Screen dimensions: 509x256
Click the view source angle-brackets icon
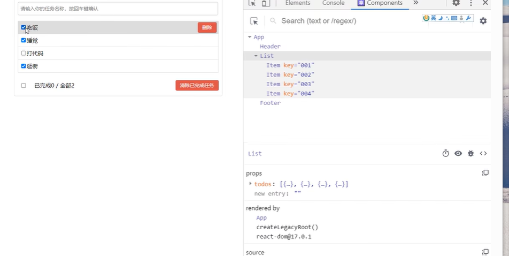tap(483, 153)
